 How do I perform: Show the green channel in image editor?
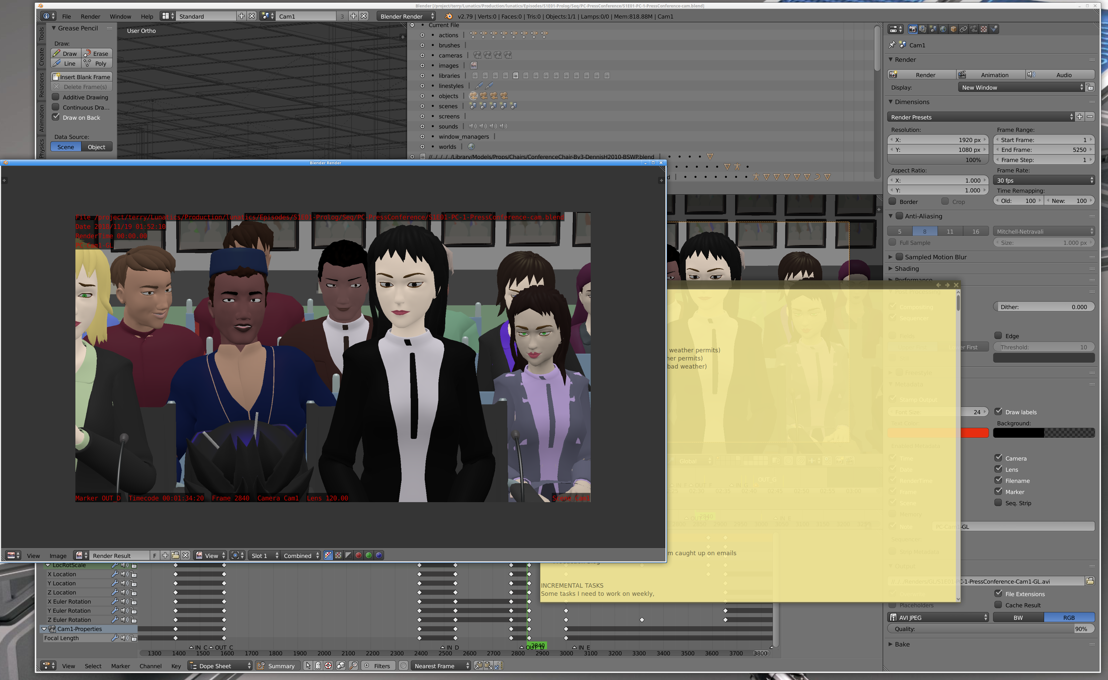(x=369, y=556)
